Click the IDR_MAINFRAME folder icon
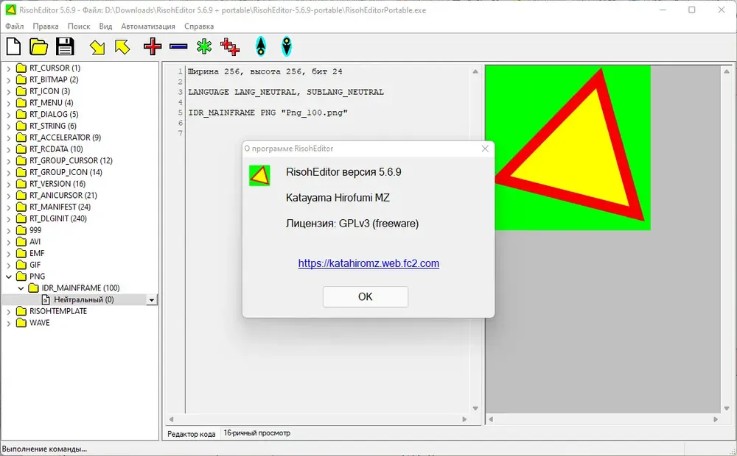The height and width of the screenshot is (456, 737). [33, 288]
